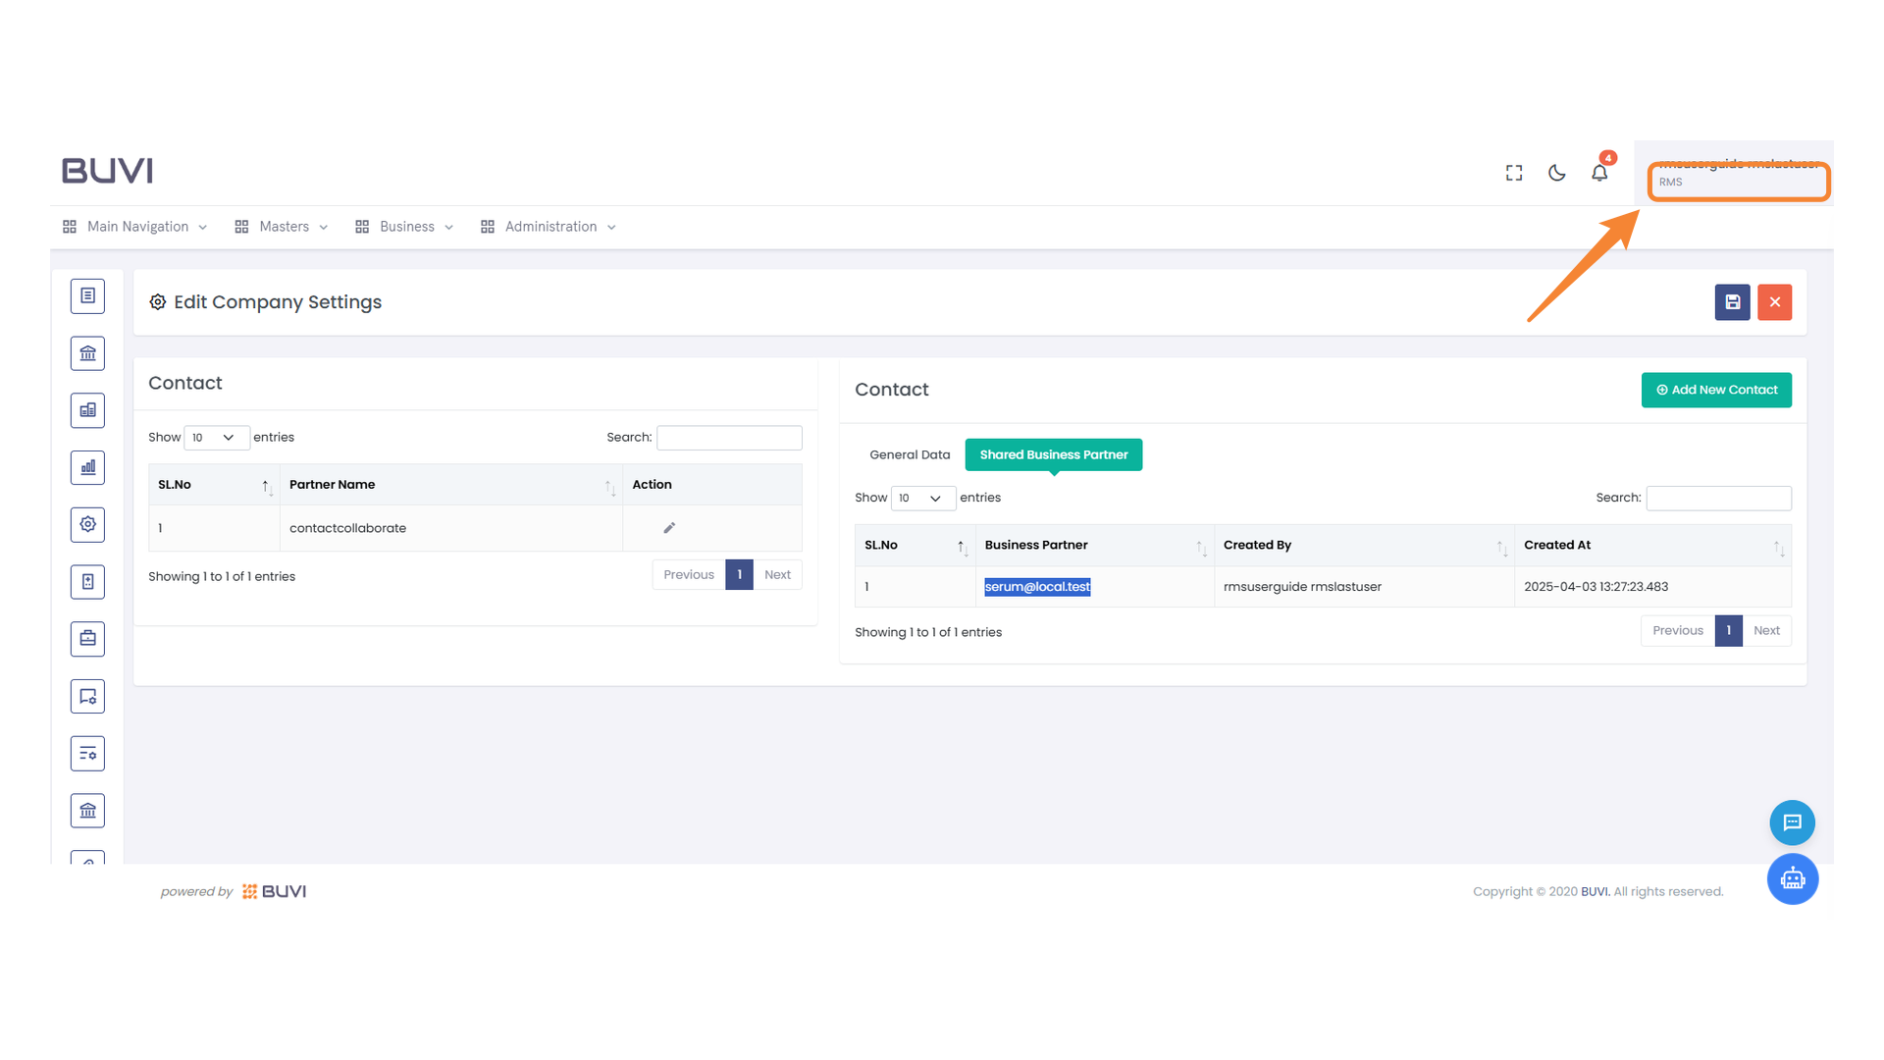Toggle sorting on the Partner Name column
The height and width of the screenshot is (1060, 1884).
click(609, 485)
